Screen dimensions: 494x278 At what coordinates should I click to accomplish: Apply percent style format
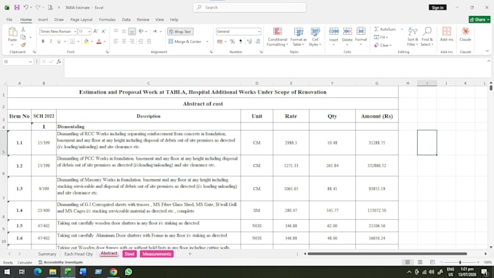232,41
